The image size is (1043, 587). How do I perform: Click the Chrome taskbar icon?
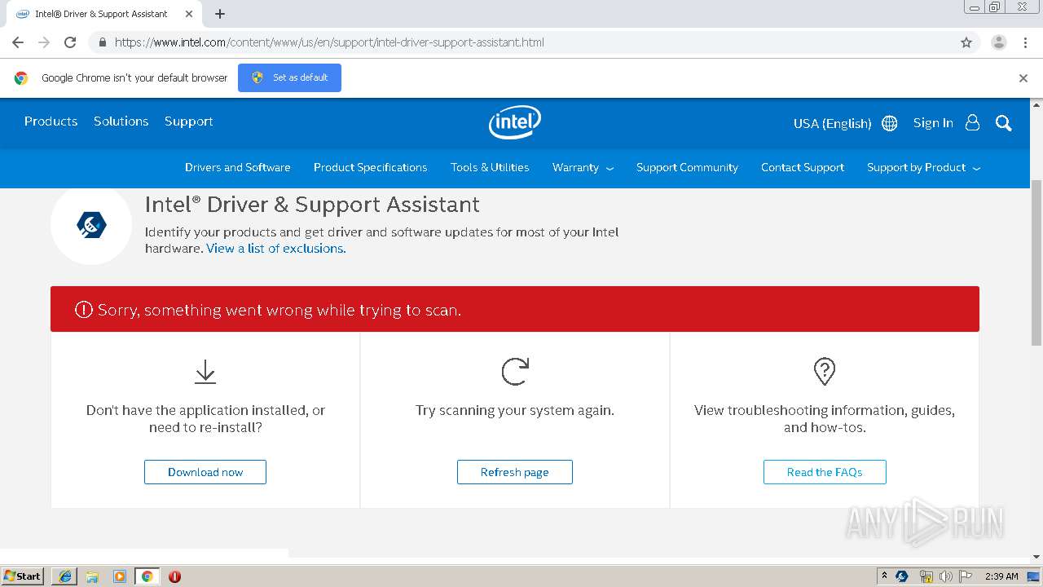(x=147, y=576)
